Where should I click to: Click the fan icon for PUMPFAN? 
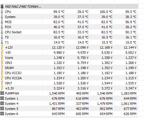coord(2,93)
